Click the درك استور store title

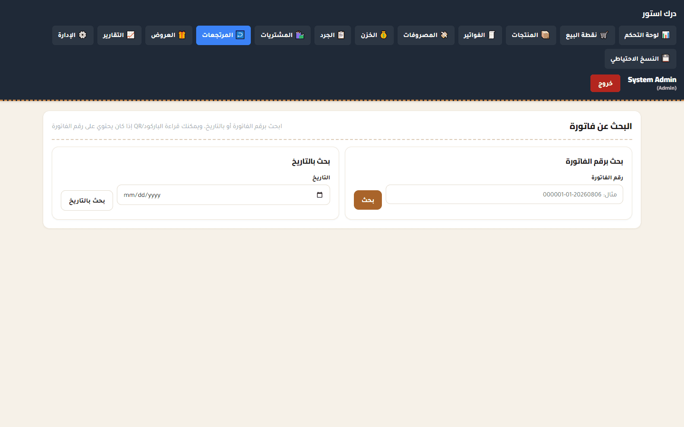(x=659, y=13)
